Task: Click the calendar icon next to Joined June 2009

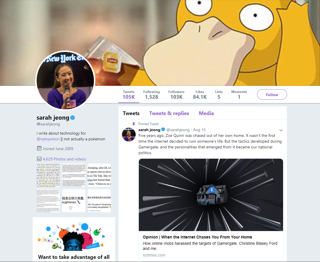Action: coord(39,149)
